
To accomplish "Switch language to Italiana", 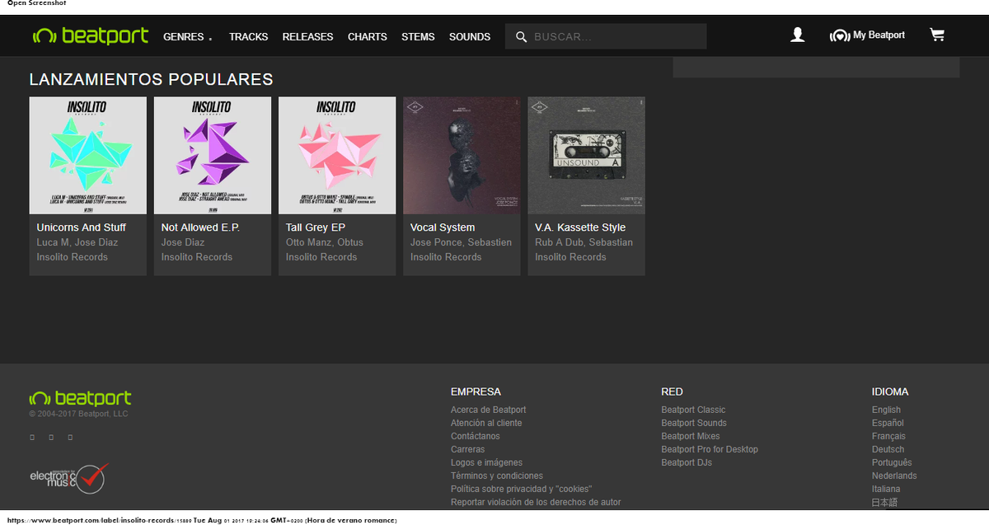I will pos(886,489).
